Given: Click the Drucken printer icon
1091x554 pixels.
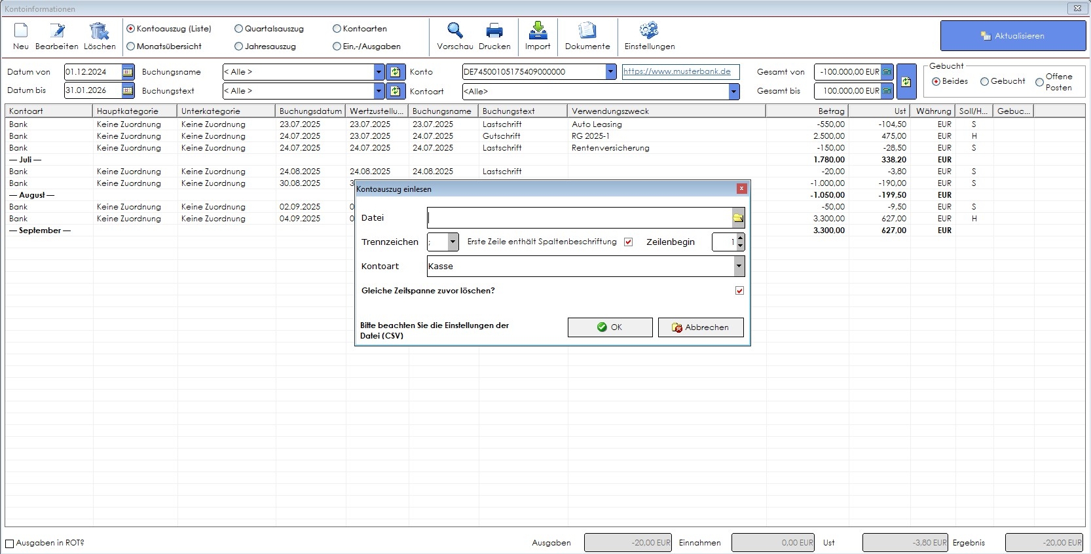Looking at the screenshot, I should pos(494,31).
